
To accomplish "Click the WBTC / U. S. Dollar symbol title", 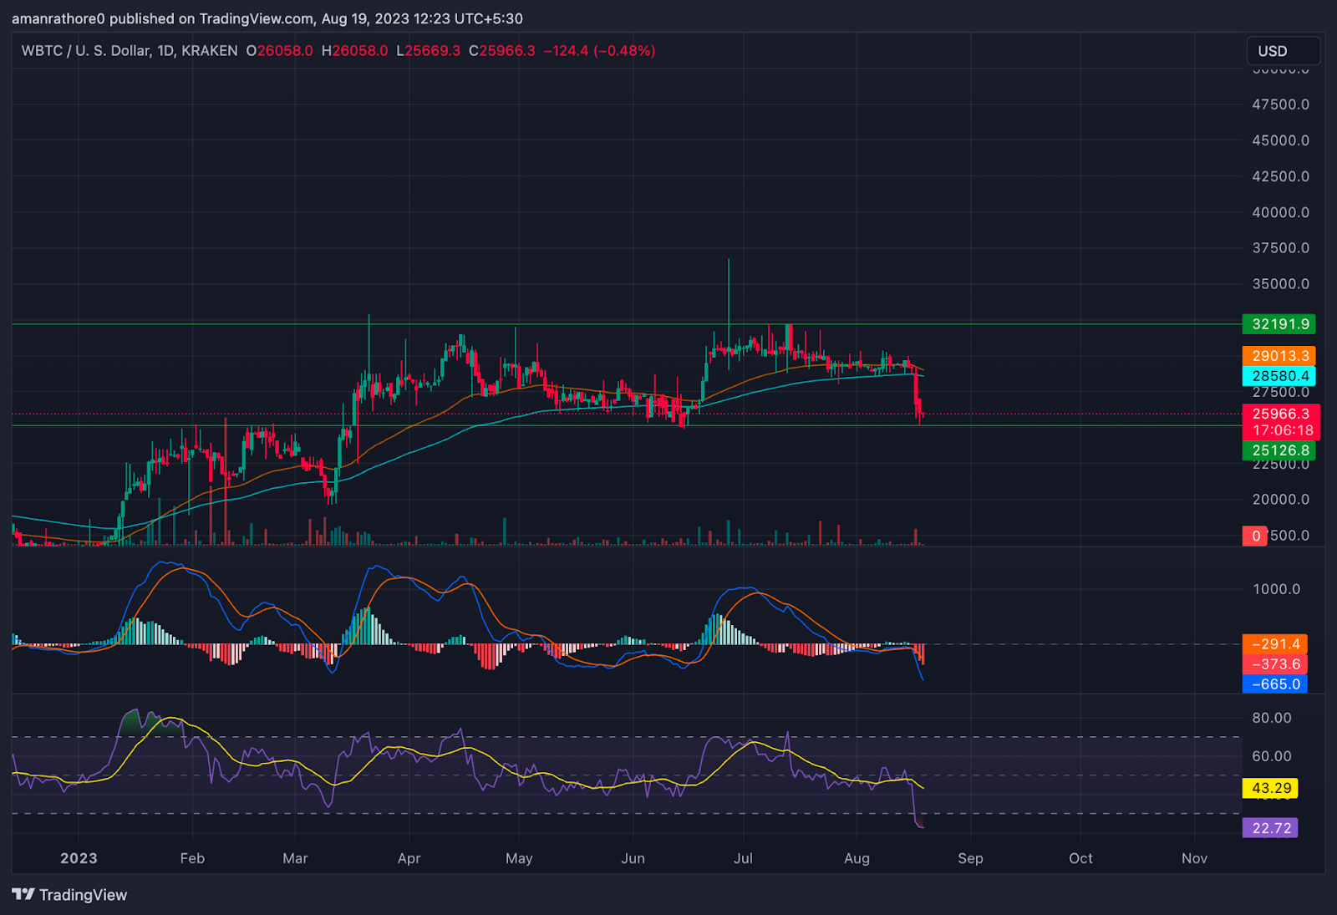I will (86, 51).
